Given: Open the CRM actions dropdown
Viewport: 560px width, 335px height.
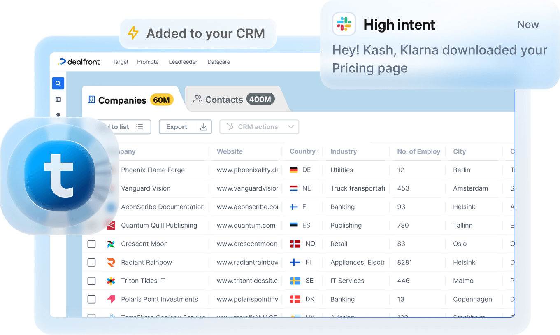Looking at the screenshot, I should coord(259,127).
